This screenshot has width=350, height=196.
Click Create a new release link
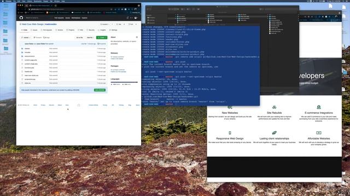(117, 59)
